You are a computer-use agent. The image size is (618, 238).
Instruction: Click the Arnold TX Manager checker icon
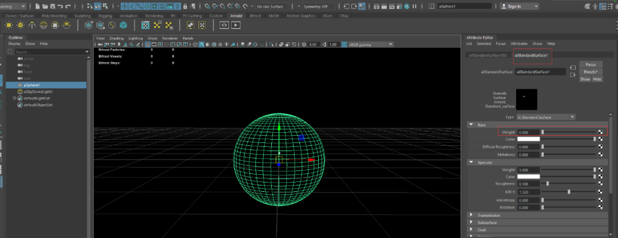click(x=145, y=26)
